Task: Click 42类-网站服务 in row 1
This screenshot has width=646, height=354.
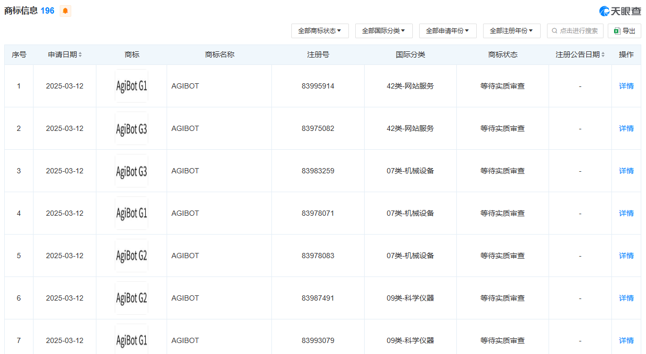Action: [410, 86]
